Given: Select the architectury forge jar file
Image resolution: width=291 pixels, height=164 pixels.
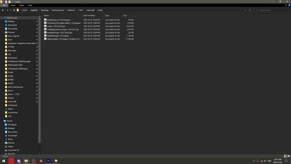Looking at the screenshot, I should click(x=59, y=20).
